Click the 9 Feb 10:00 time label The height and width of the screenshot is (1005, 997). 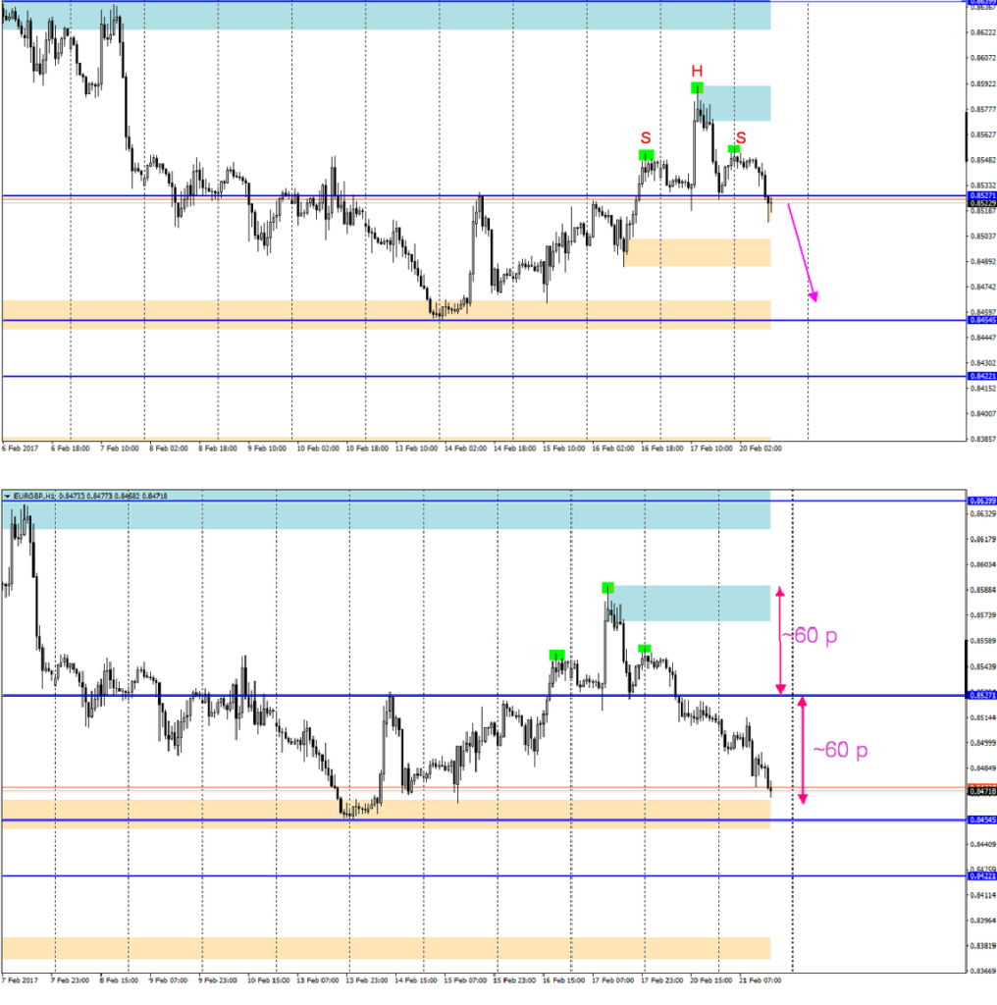[x=267, y=448]
